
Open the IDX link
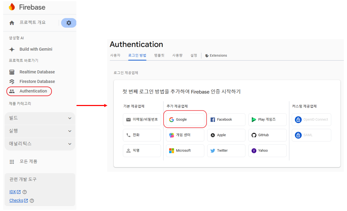point(15,192)
